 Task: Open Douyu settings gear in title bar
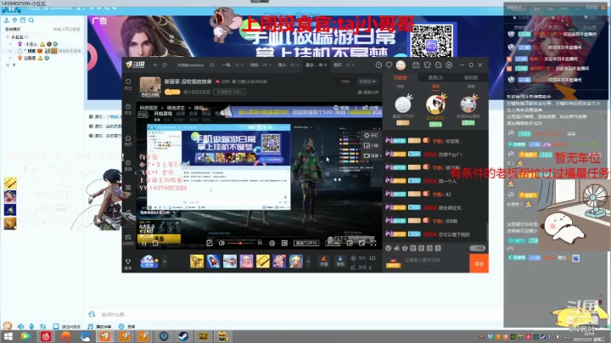pos(449,65)
